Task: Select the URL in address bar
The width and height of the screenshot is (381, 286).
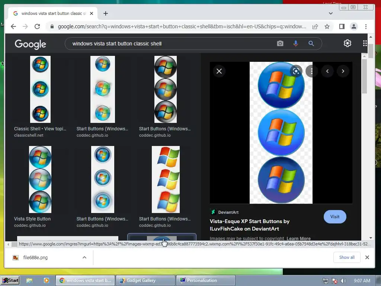Action: 182,26
